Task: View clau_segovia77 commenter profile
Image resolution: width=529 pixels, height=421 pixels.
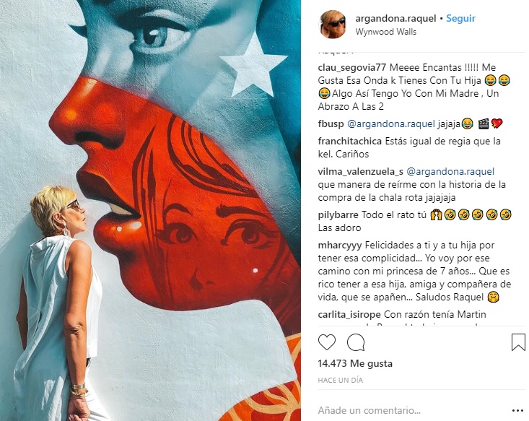Action: click(x=352, y=68)
